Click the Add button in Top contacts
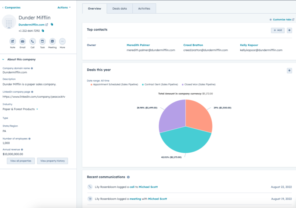 [278, 30]
